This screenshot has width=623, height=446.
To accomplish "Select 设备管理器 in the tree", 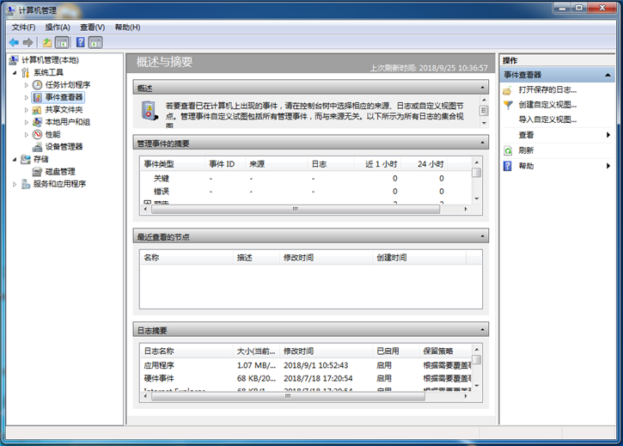I will point(64,146).
